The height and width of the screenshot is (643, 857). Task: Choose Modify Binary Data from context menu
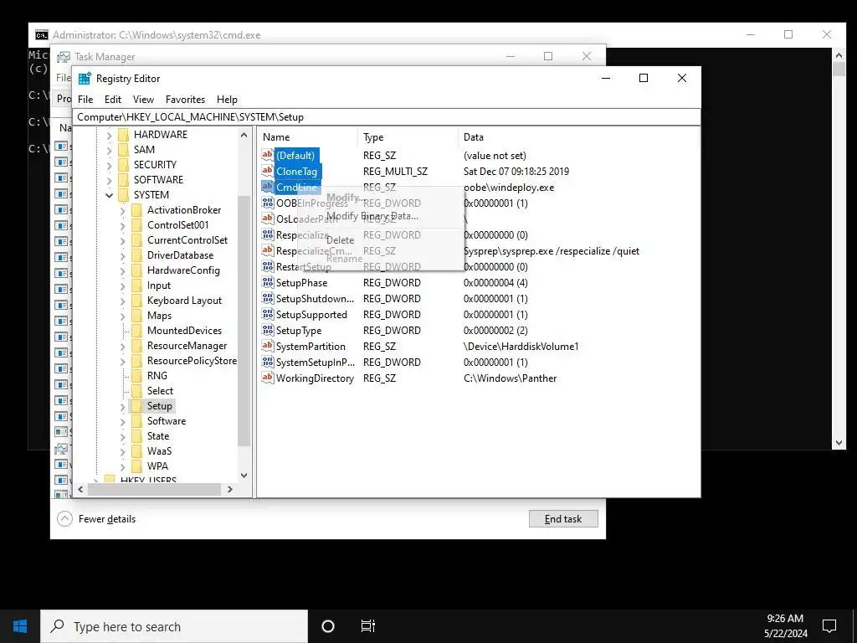tap(372, 216)
